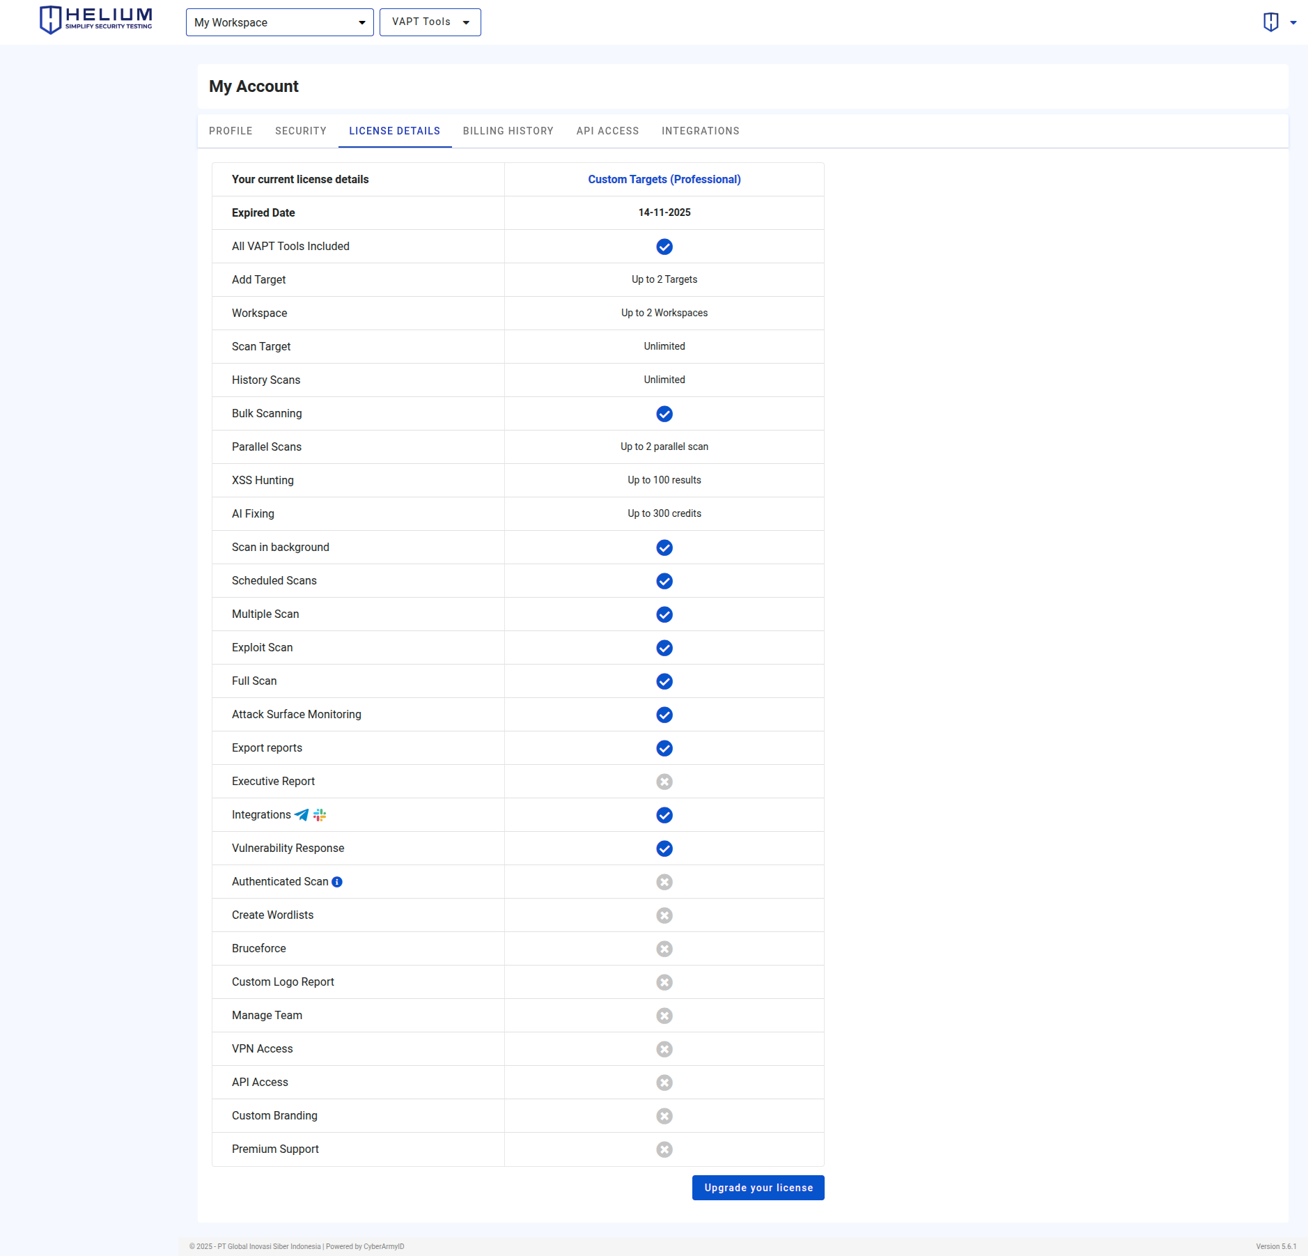
Task: Click the Authenticated Scan info icon
Action: pyautogui.click(x=337, y=882)
